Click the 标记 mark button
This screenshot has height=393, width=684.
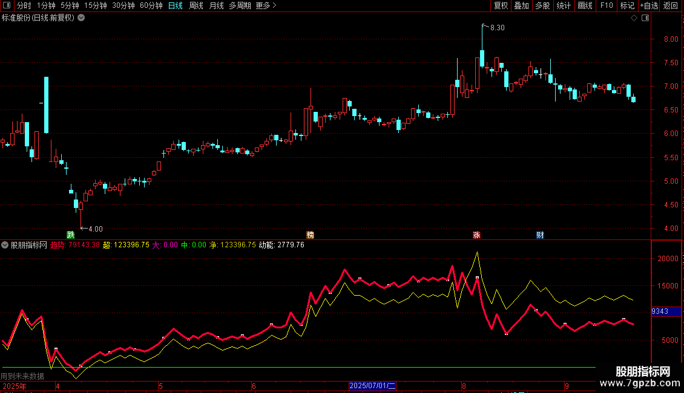click(627, 5)
